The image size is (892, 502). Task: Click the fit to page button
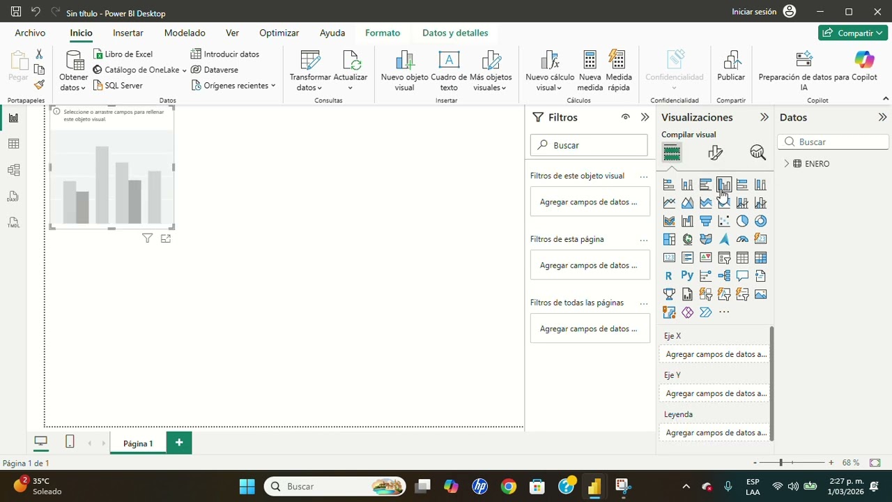click(x=875, y=462)
